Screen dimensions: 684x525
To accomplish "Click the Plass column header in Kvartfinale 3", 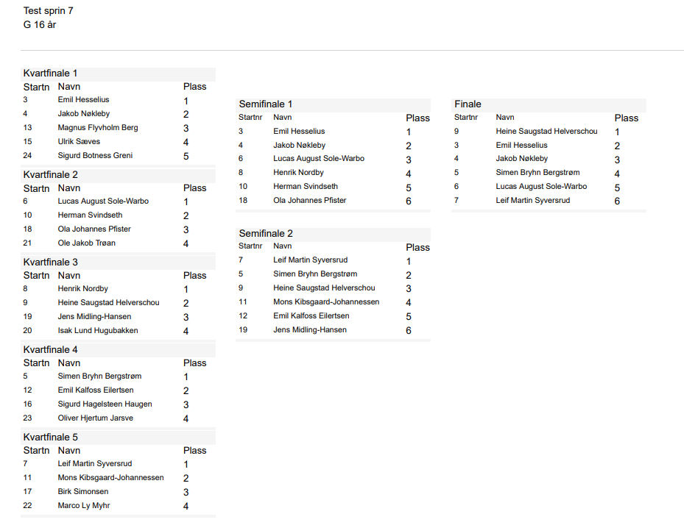I will click(194, 276).
